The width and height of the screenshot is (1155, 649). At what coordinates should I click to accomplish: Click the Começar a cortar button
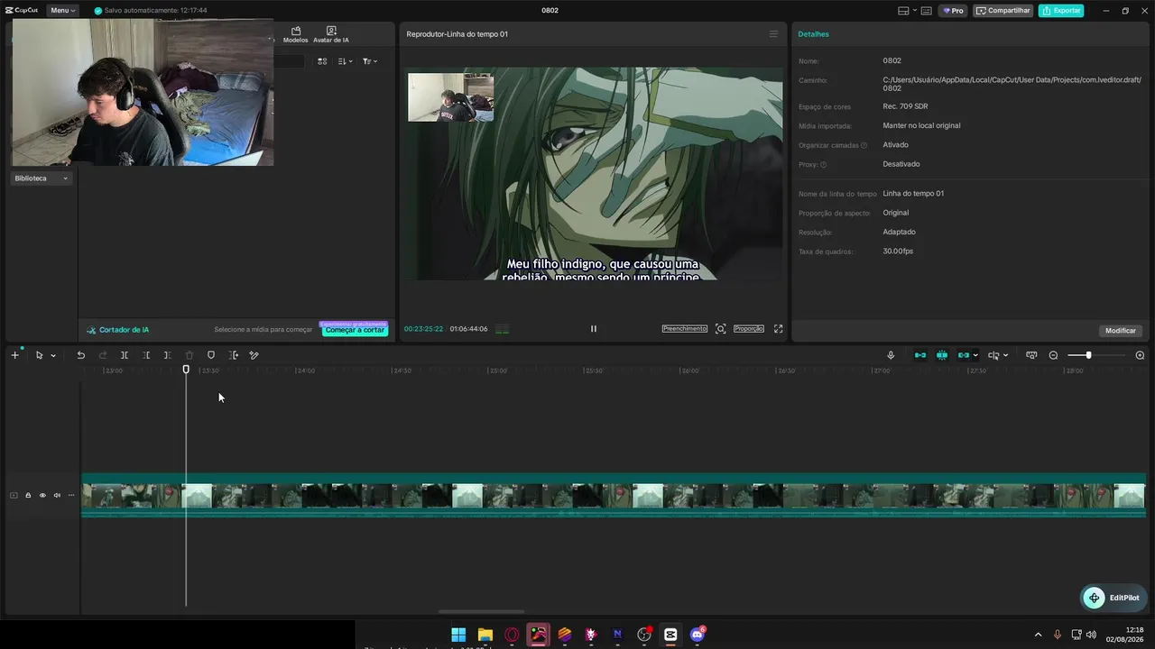(355, 330)
